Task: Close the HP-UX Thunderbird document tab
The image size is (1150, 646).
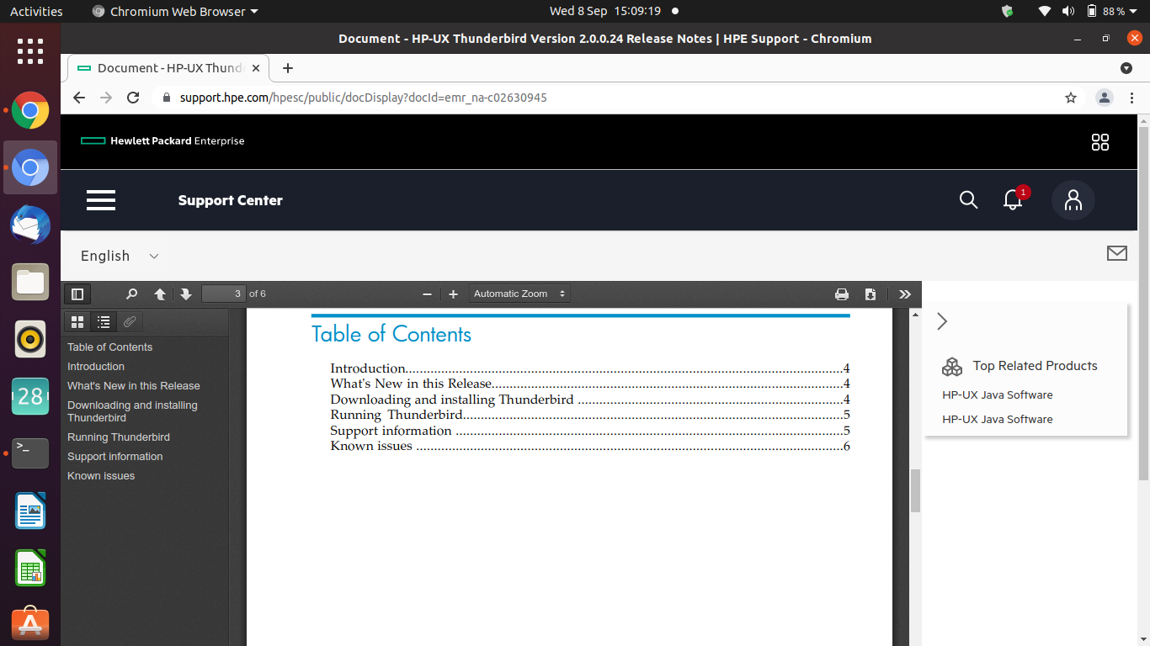Action: click(x=257, y=68)
